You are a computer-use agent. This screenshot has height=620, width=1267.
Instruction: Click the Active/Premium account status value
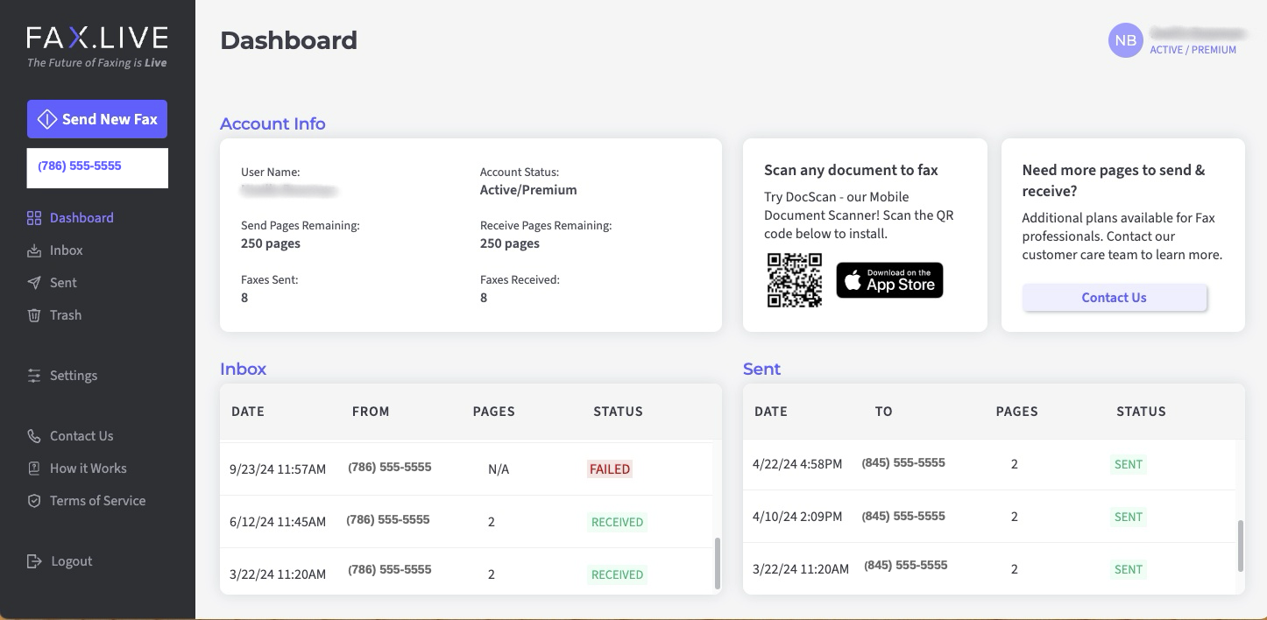click(x=528, y=190)
